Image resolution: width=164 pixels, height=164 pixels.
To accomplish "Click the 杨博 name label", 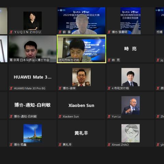I will coord(160,32).
